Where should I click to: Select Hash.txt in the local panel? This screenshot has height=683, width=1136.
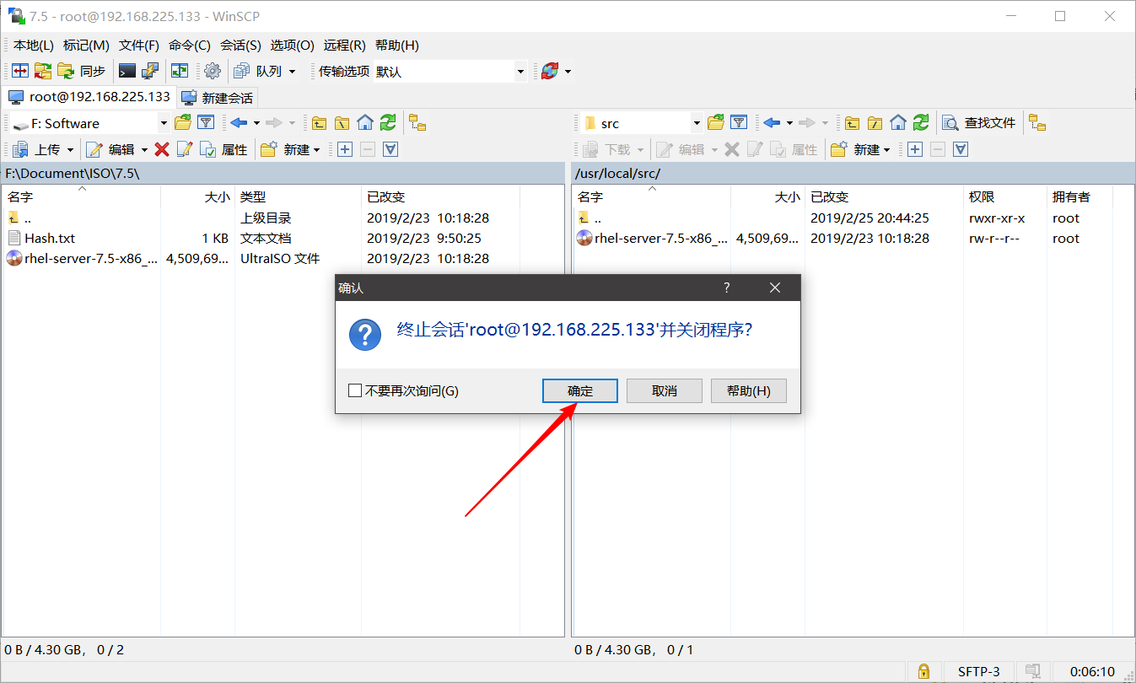(x=50, y=238)
